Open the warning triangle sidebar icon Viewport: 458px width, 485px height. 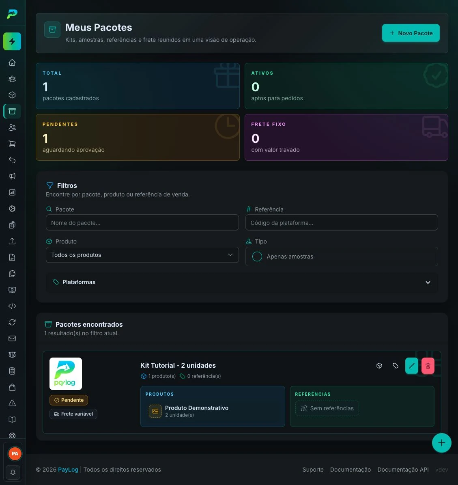12,403
